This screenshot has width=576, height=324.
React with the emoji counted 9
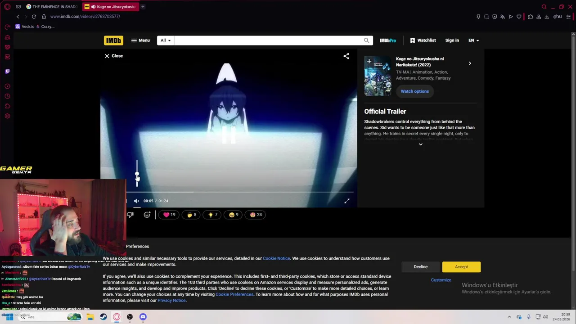234,215
